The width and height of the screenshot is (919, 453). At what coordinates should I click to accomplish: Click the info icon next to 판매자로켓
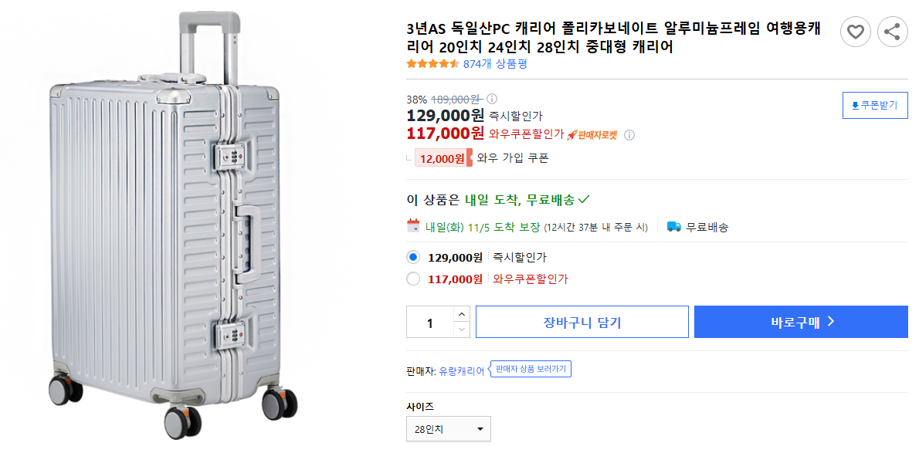coord(630,136)
